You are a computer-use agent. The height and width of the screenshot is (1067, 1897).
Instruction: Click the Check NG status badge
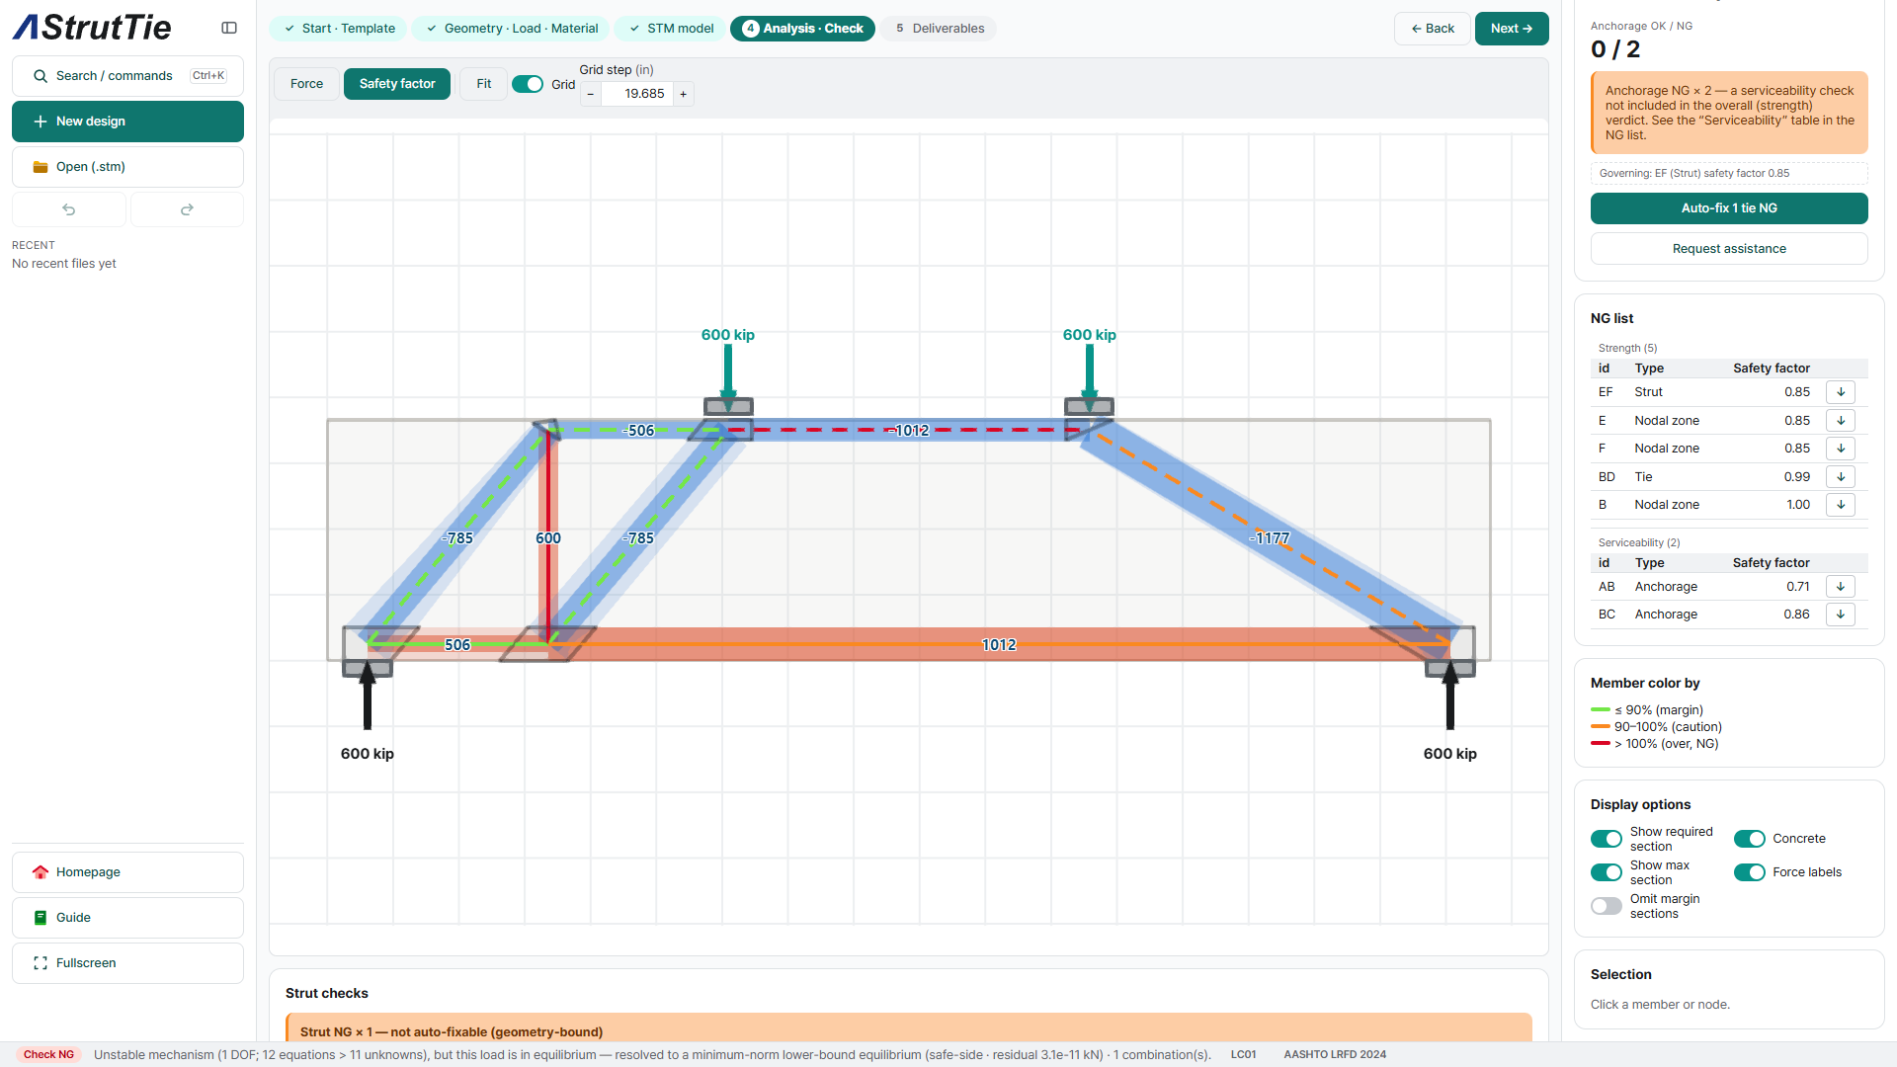tap(49, 1055)
